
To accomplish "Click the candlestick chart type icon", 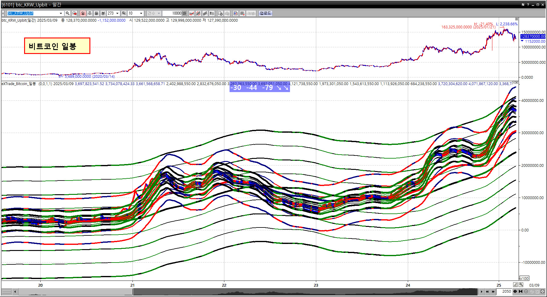I will [x=198, y=13].
